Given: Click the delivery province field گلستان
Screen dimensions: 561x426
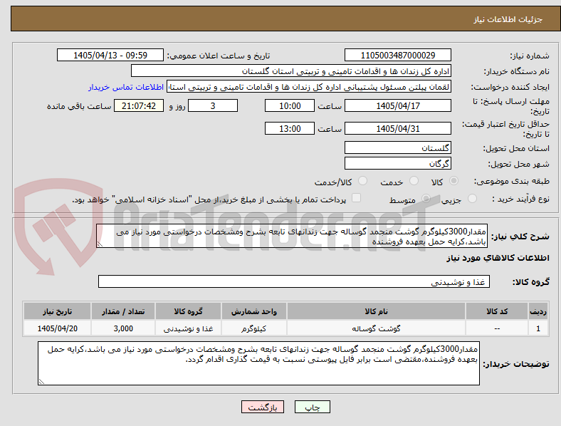Looking at the screenshot, I should 398,147.
